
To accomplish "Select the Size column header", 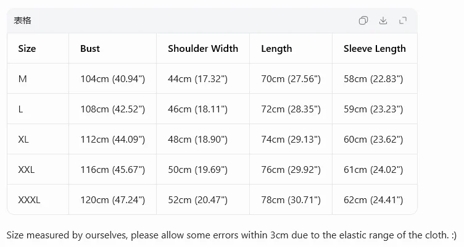I will (27, 49).
